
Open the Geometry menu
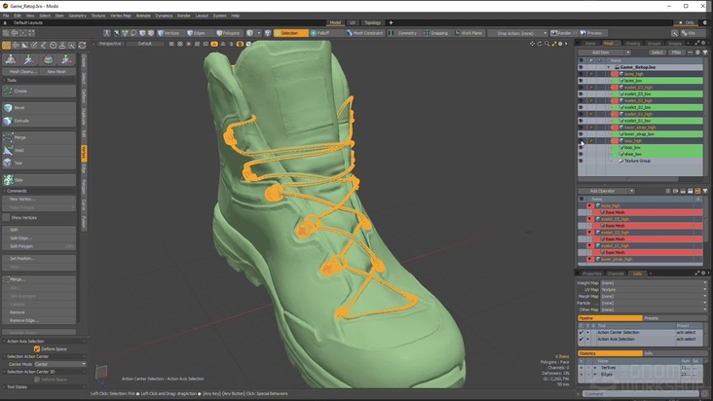click(x=77, y=16)
